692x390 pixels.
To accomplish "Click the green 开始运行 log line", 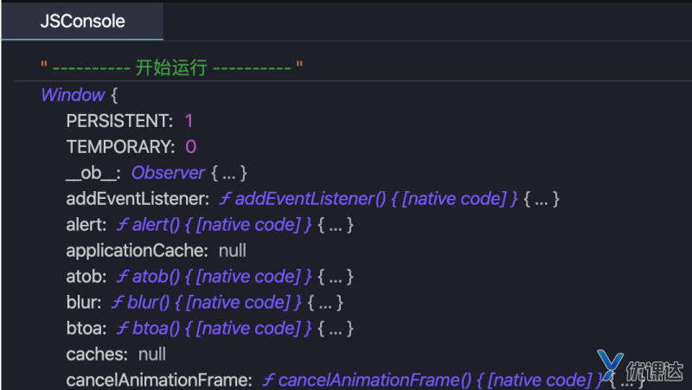I will click(171, 68).
